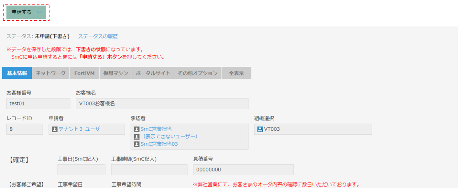Open the FortiVM tab
The width and height of the screenshot is (458, 188).
[x=84, y=73]
